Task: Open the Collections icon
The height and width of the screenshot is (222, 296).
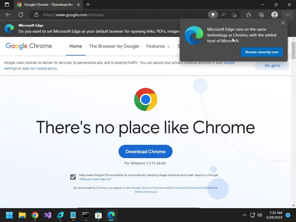Action: pyautogui.click(x=261, y=15)
